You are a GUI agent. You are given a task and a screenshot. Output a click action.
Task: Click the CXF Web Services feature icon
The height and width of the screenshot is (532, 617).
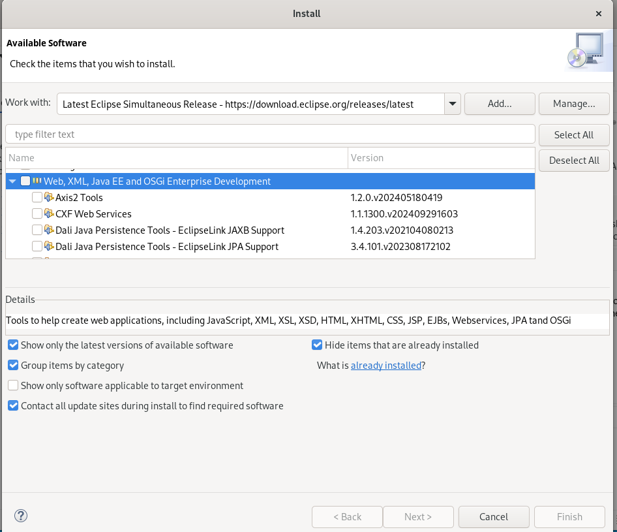[x=49, y=213]
